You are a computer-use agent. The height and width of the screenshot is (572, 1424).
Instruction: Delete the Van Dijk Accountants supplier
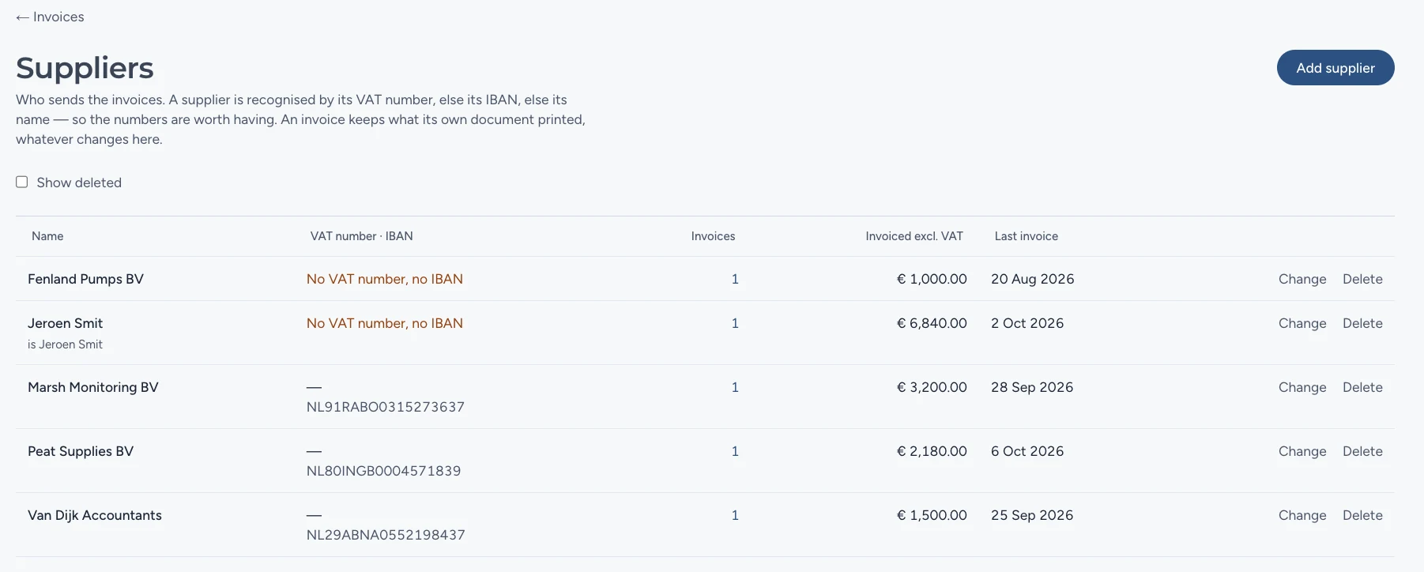pos(1362,515)
